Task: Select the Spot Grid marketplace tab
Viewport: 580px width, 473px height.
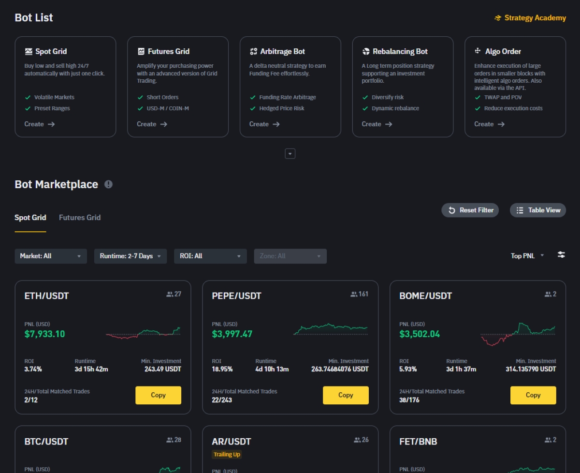Action: (30, 218)
